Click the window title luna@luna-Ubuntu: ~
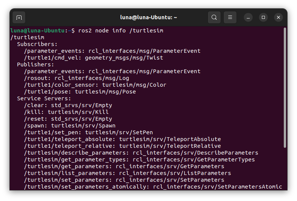Screen dimensions: 297x201 click(148, 17)
